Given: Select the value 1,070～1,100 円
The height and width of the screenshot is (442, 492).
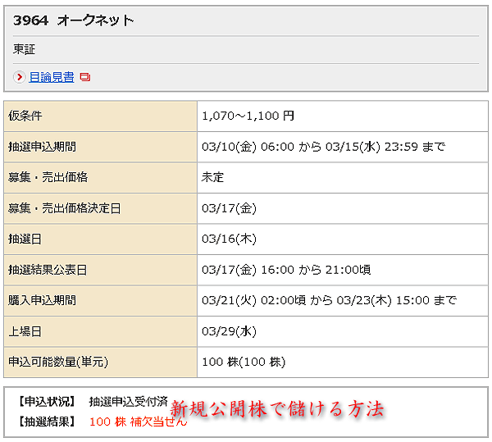Looking at the screenshot, I should pyautogui.click(x=248, y=116).
